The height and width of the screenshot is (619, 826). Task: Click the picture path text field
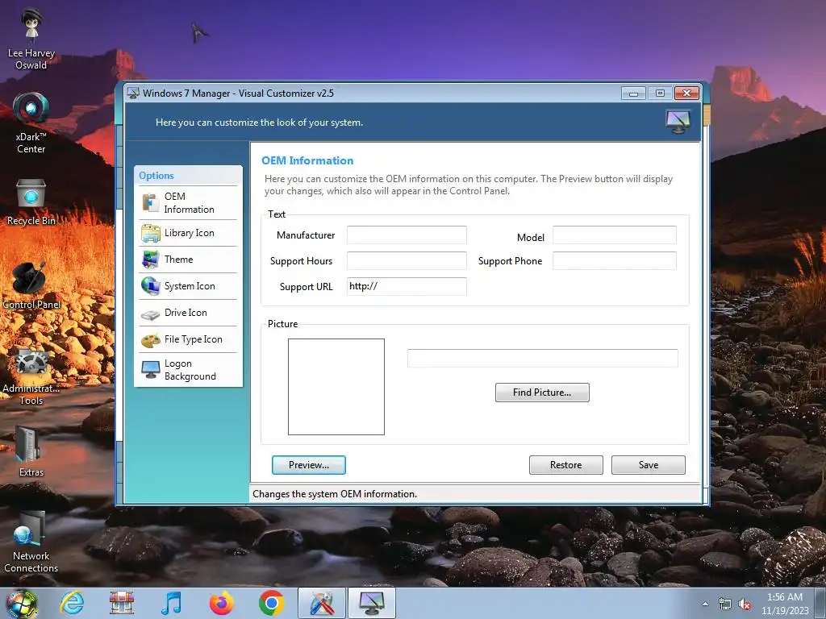(x=543, y=358)
